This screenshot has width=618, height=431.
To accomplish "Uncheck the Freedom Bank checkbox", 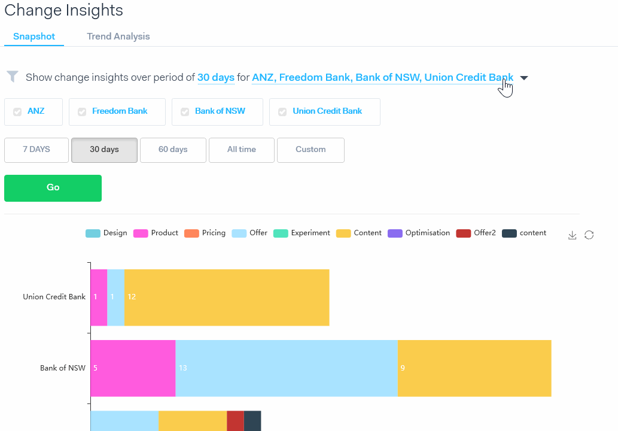I will coord(82,112).
